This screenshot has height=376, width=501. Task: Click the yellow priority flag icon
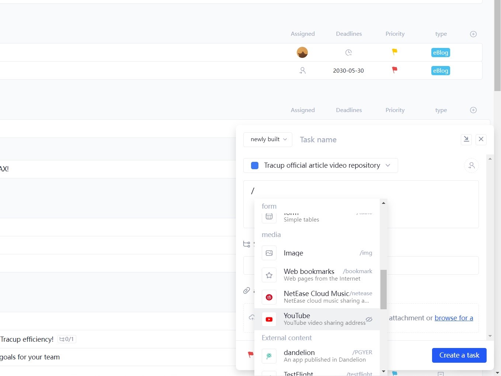(394, 52)
